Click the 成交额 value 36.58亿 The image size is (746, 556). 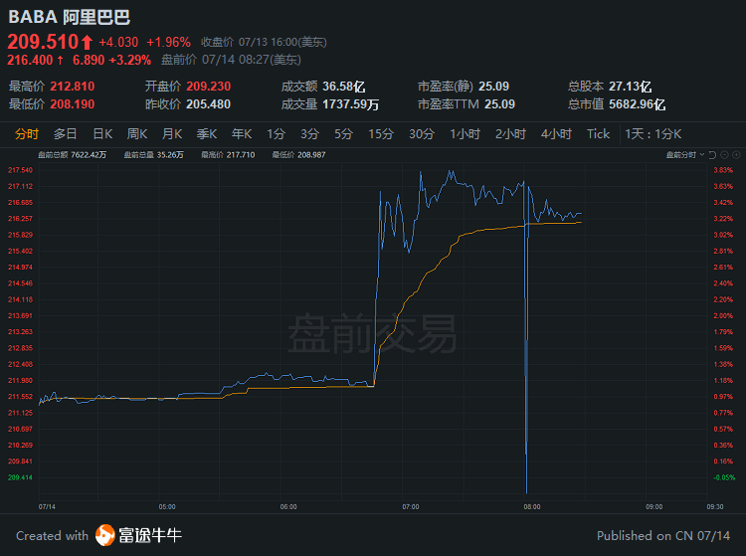tap(343, 87)
